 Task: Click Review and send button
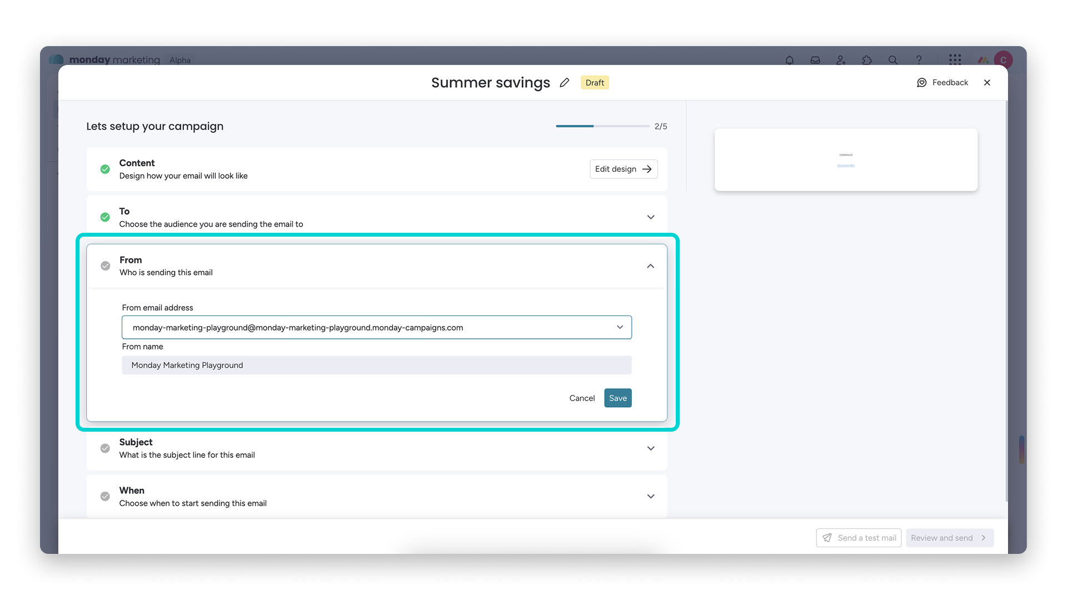pos(950,538)
